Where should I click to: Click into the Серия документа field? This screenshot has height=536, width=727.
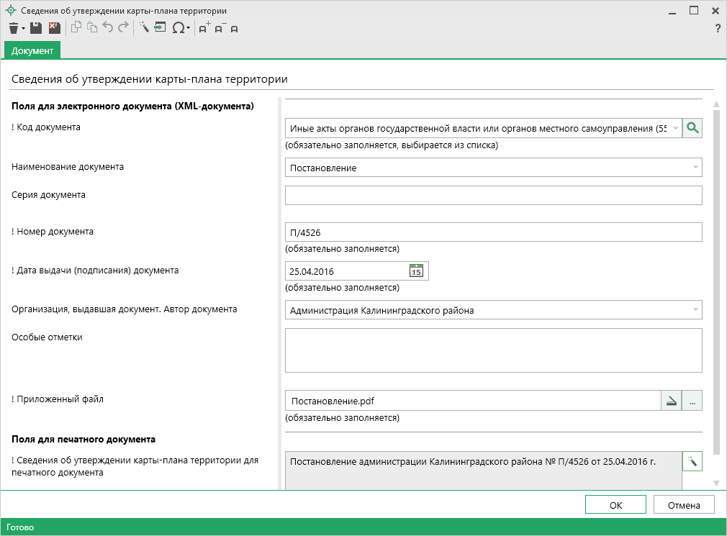[x=493, y=196]
